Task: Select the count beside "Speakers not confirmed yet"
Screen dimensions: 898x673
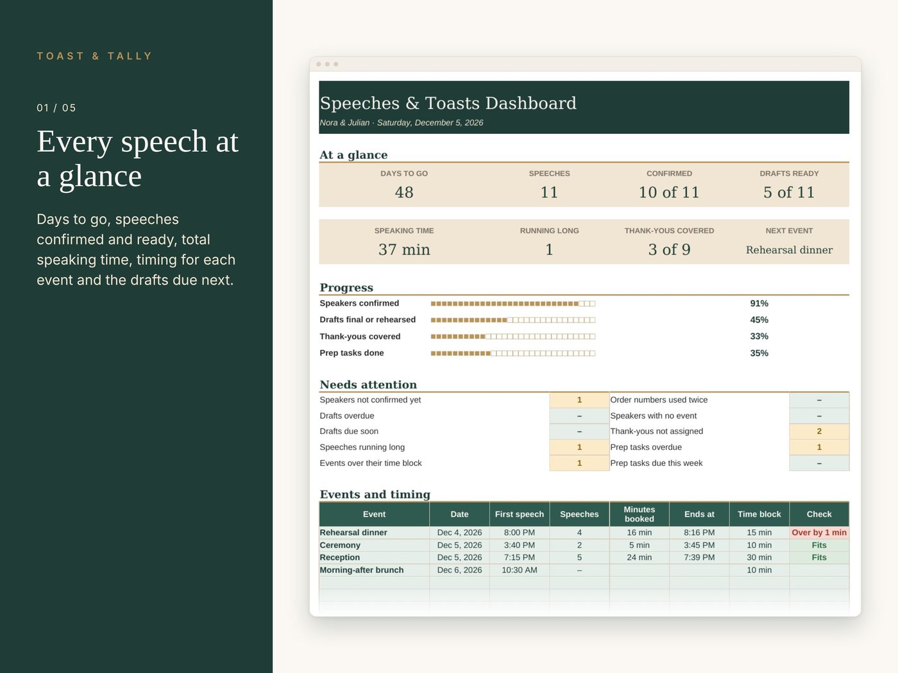Action: [x=579, y=400]
